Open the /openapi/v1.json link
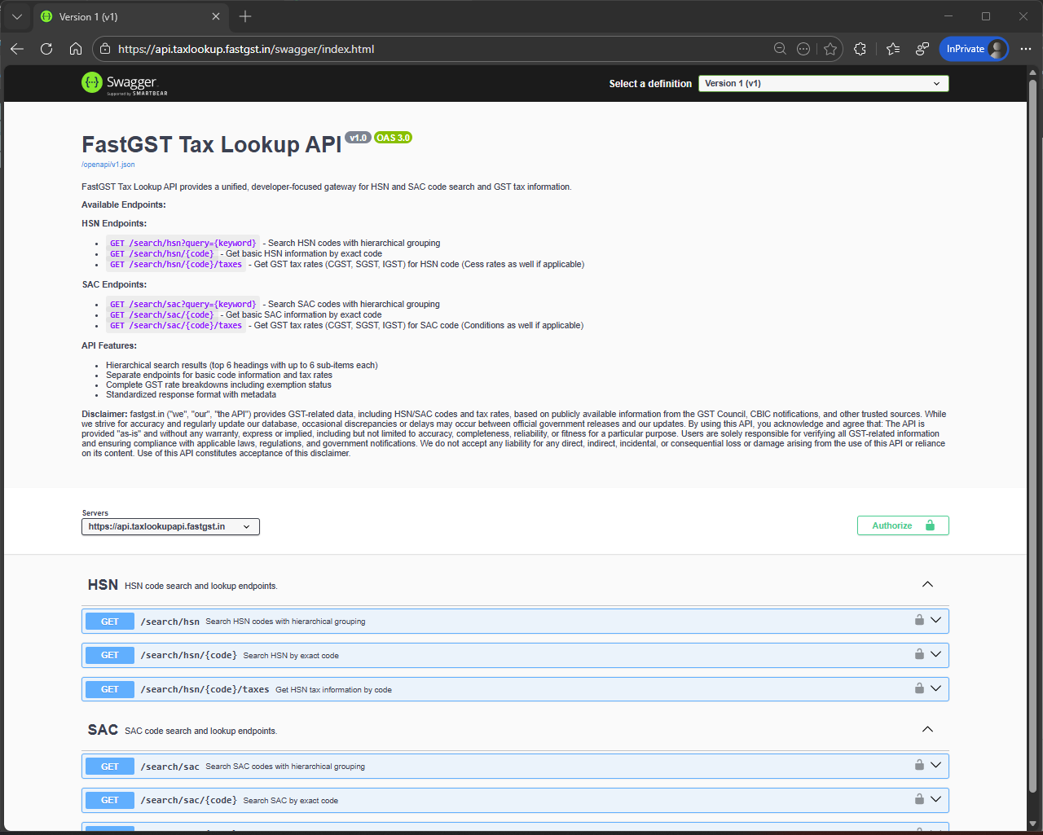Image resolution: width=1043 pixels, height=835 pixels. pos(108,165)
